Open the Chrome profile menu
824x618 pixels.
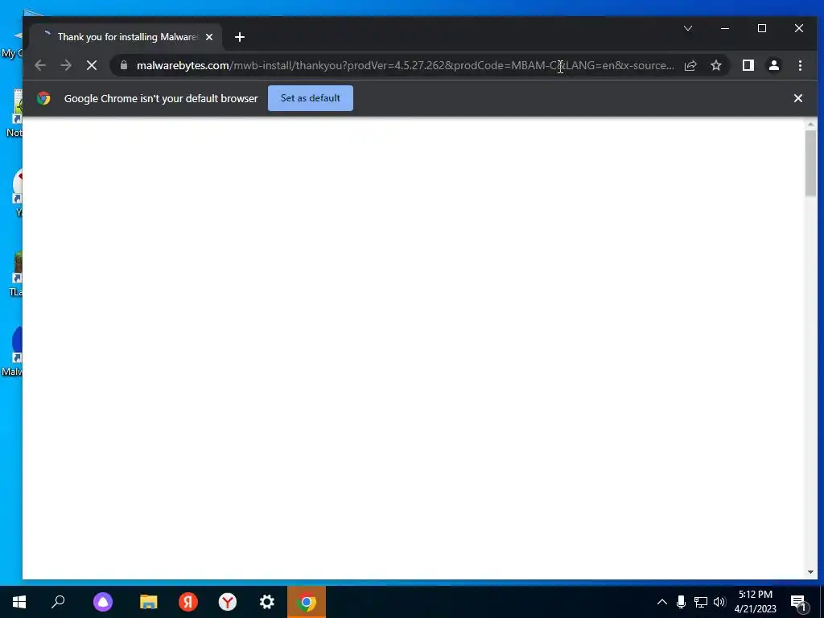(774, 65)
